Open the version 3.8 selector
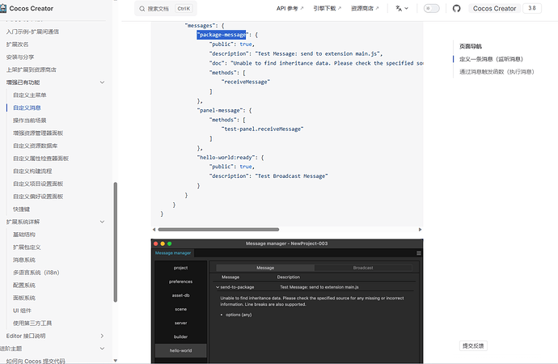The height and width of the screenshot is (364, 558). [532, 8]
